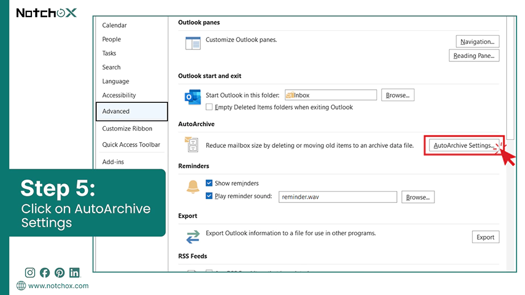
Task: Click the 'Outlook start and exit' heading
Action: click(210, 76)
